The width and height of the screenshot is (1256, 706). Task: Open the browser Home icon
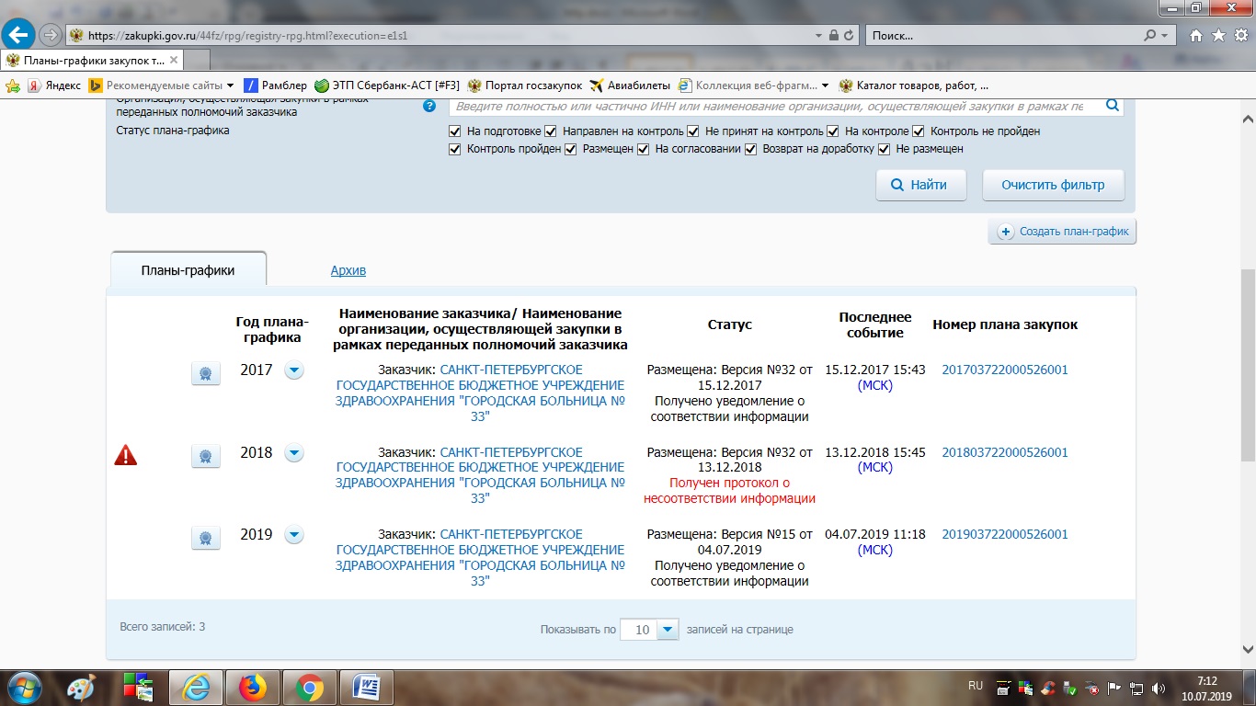click(x=1196, y=36)
